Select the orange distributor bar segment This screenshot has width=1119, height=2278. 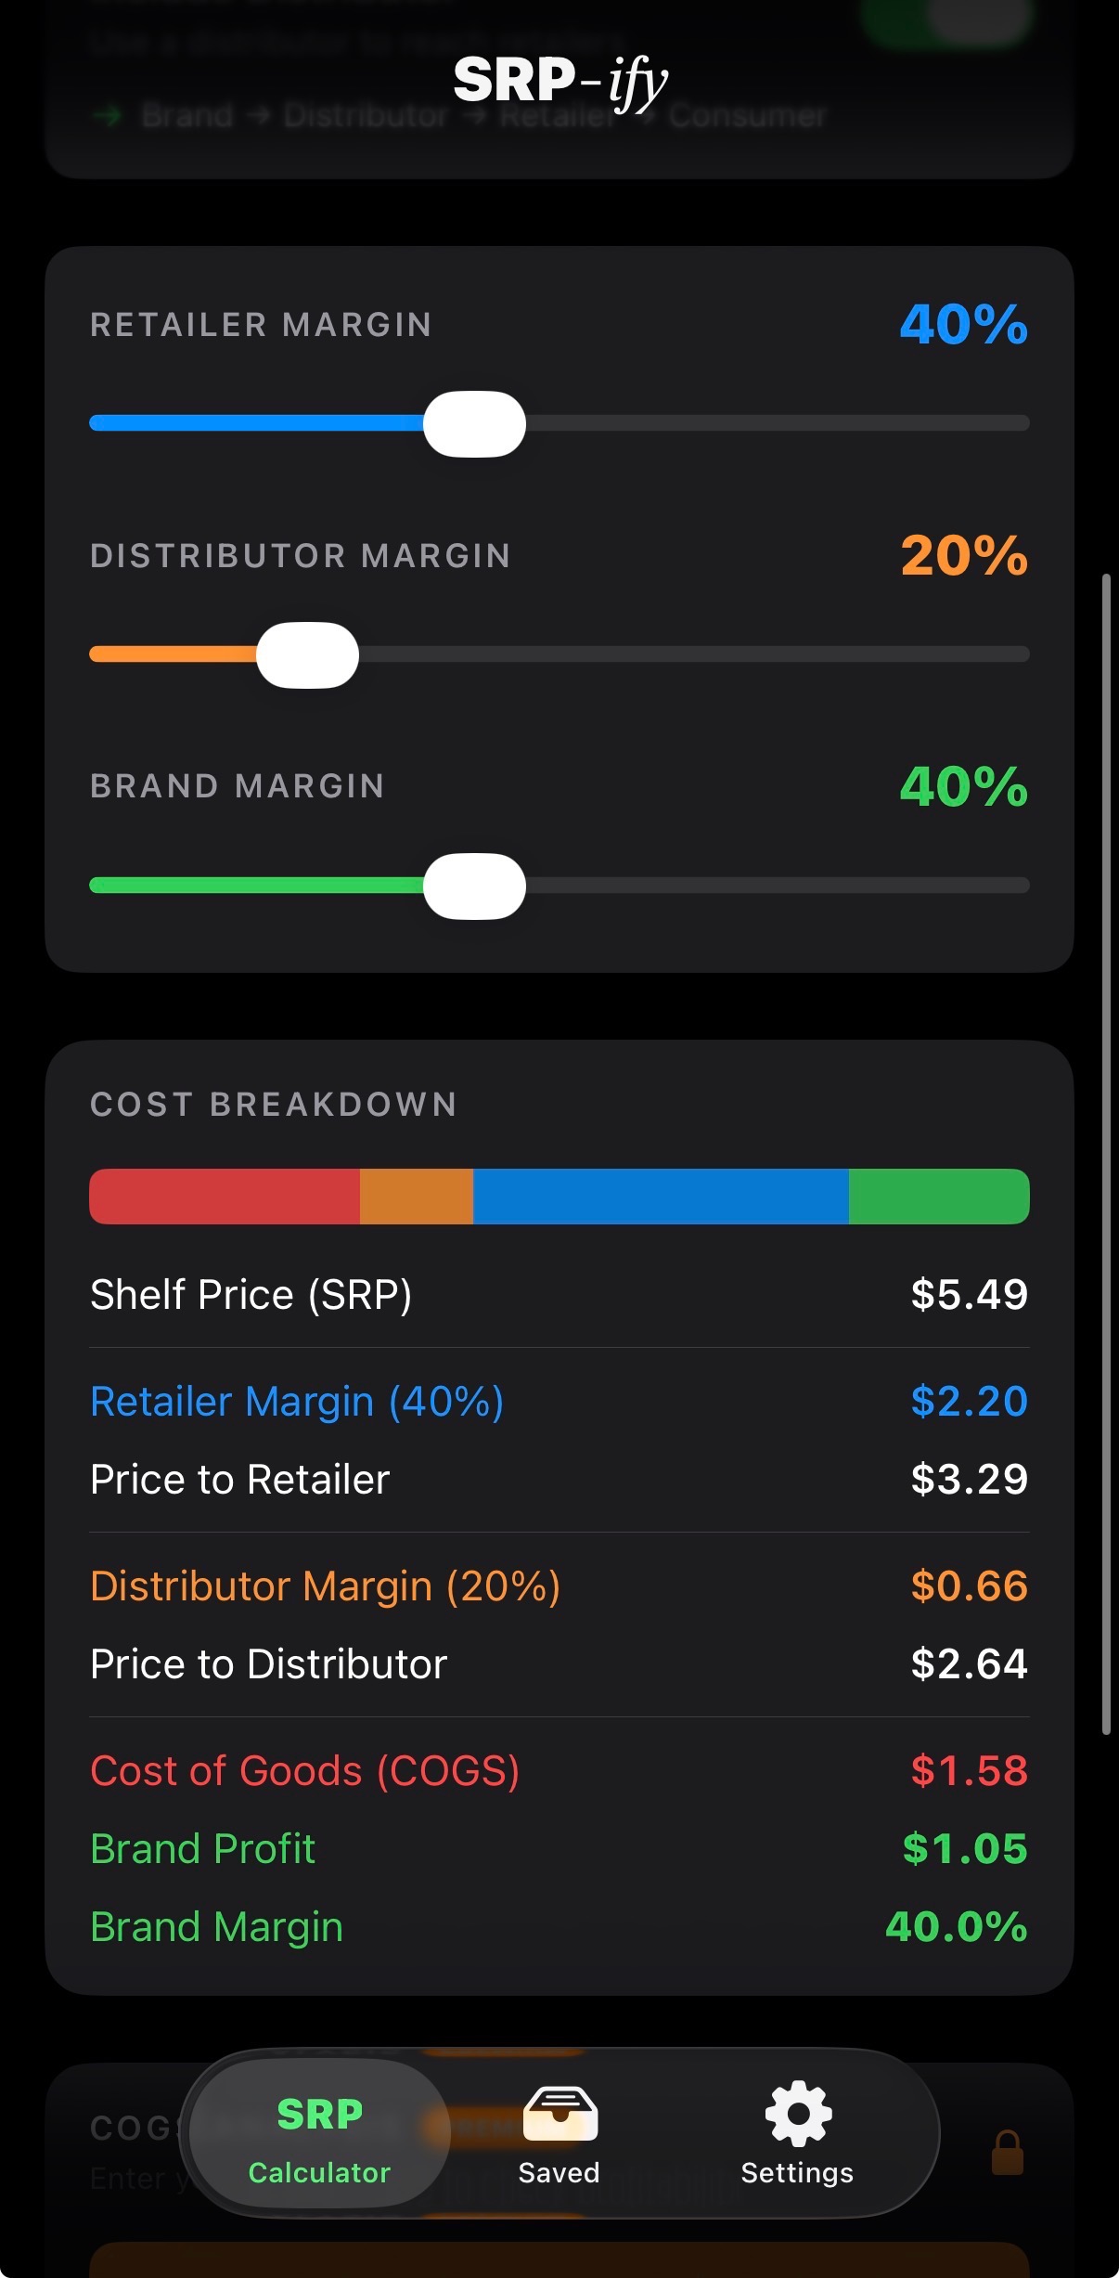pyautogui.click(x=417, y=1197)
